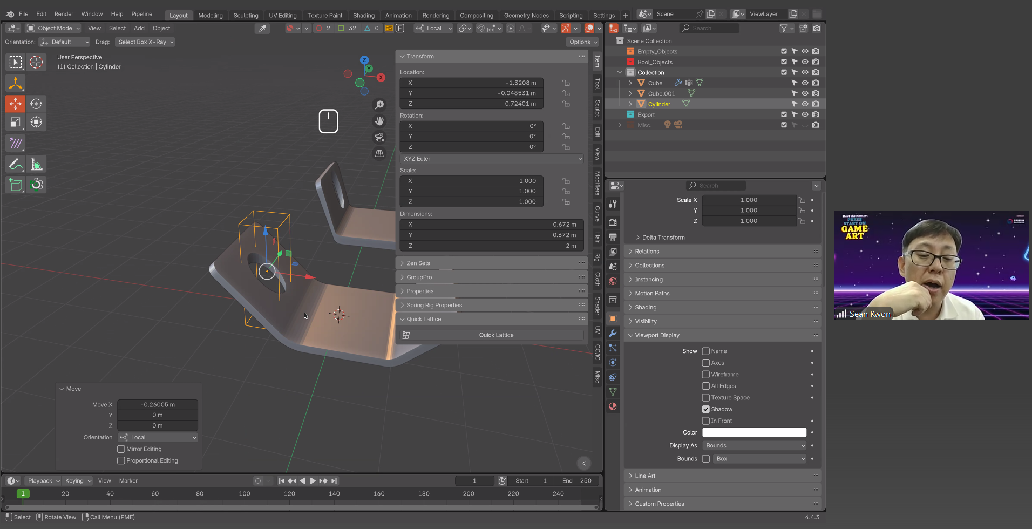Open outliner filter funnel icon
Image resolution: width=1032 pixels, height=529 pixels.
[x=784, y=28]
